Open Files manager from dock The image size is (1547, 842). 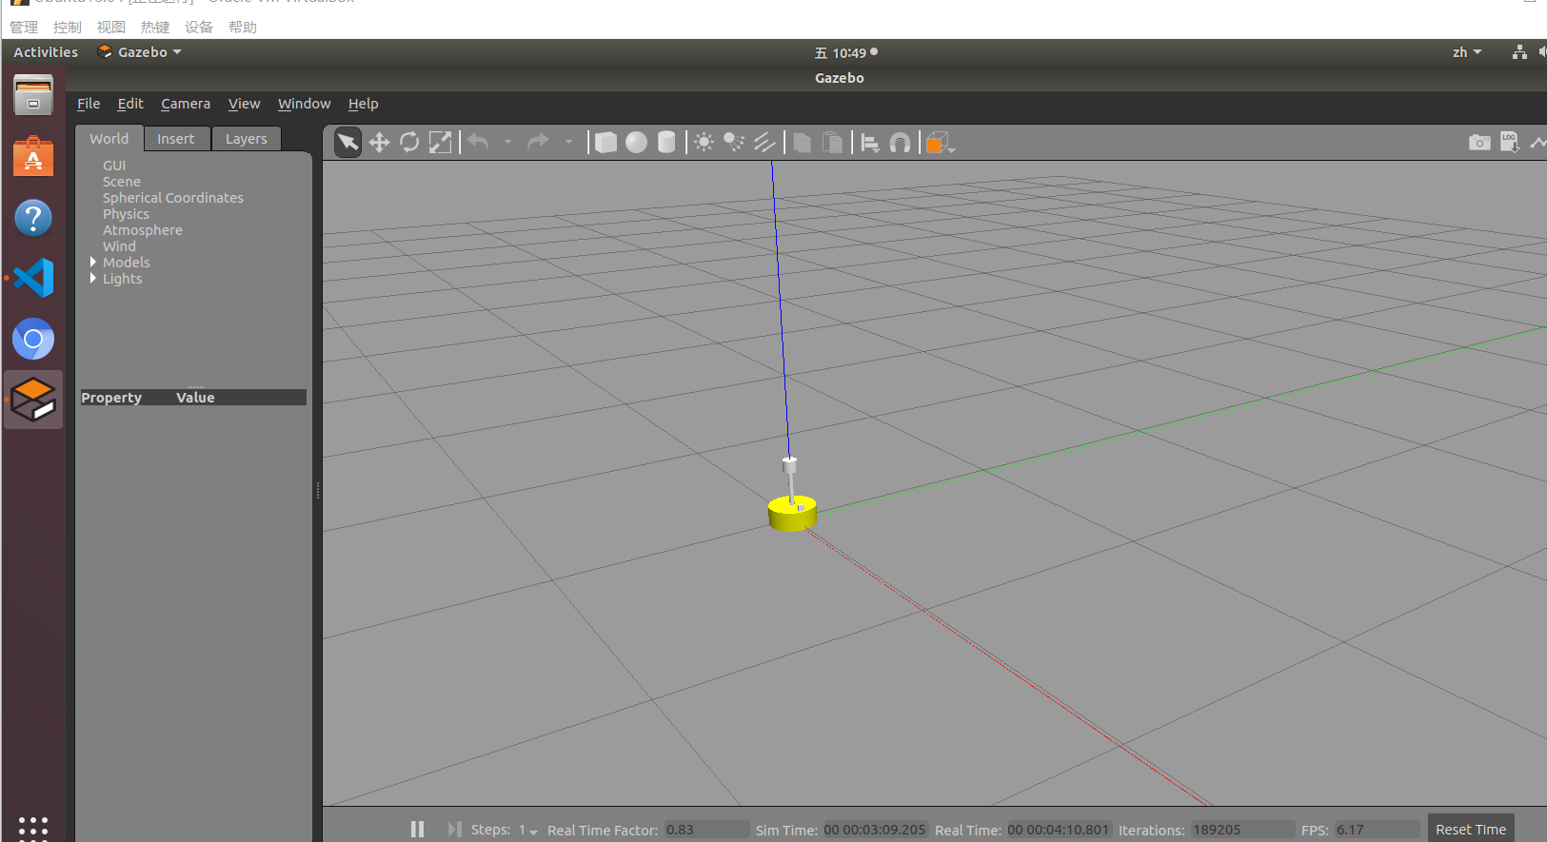point(33,96)
